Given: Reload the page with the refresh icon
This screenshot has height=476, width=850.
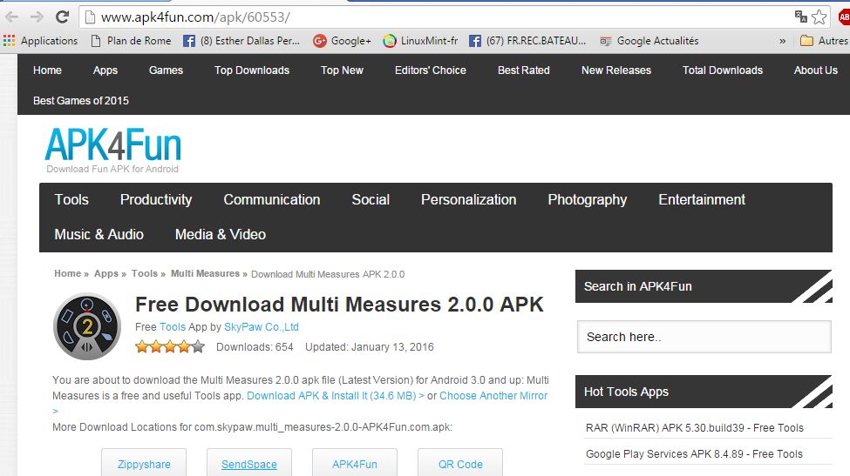Looking at the screenshot, I should (63, 17).
